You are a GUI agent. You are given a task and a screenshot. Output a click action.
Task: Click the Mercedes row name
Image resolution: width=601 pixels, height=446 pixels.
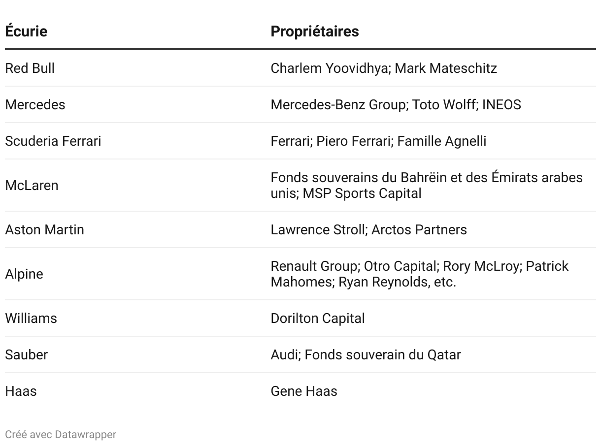pos(35,104)
